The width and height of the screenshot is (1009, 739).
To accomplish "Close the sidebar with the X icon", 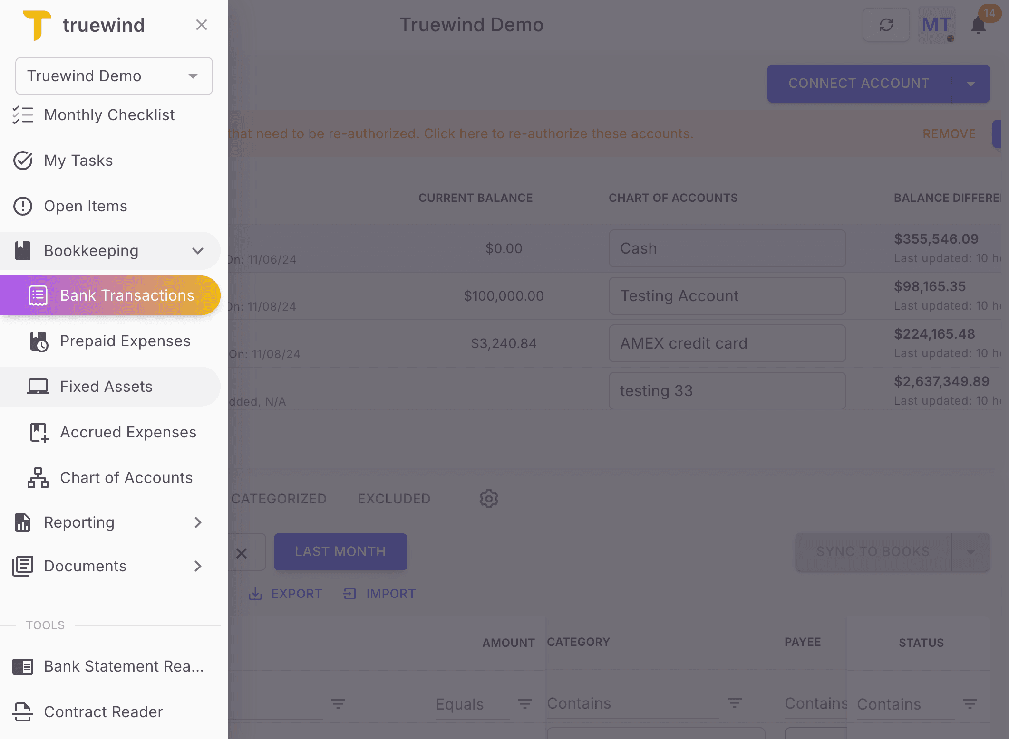I will (202, 25).
